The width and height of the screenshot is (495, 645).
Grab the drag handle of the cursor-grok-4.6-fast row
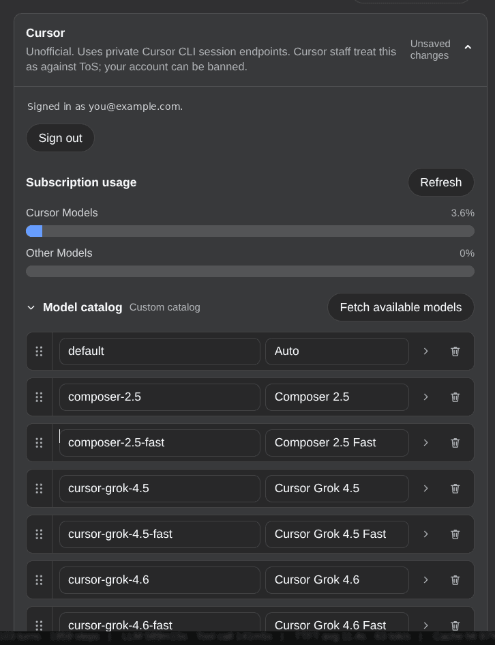[39, 625]
